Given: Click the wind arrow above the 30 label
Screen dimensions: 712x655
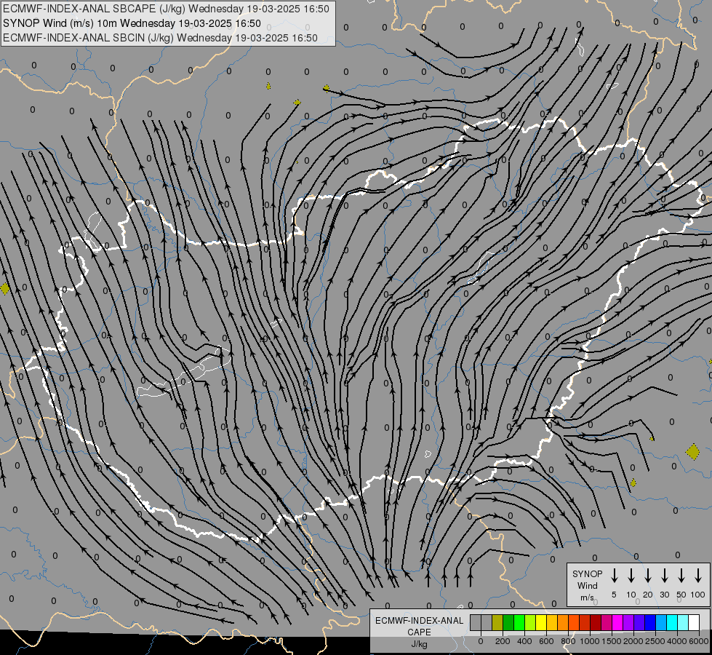Looking at the screenshot, I should tap(664, 575).
